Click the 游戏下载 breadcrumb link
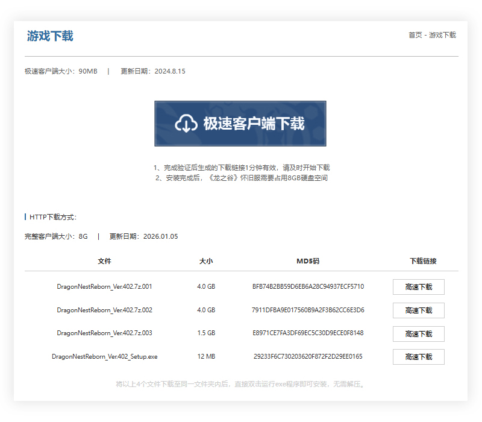Image resolution: width=482 pixels, height=422 pixels. pos(442,35)
